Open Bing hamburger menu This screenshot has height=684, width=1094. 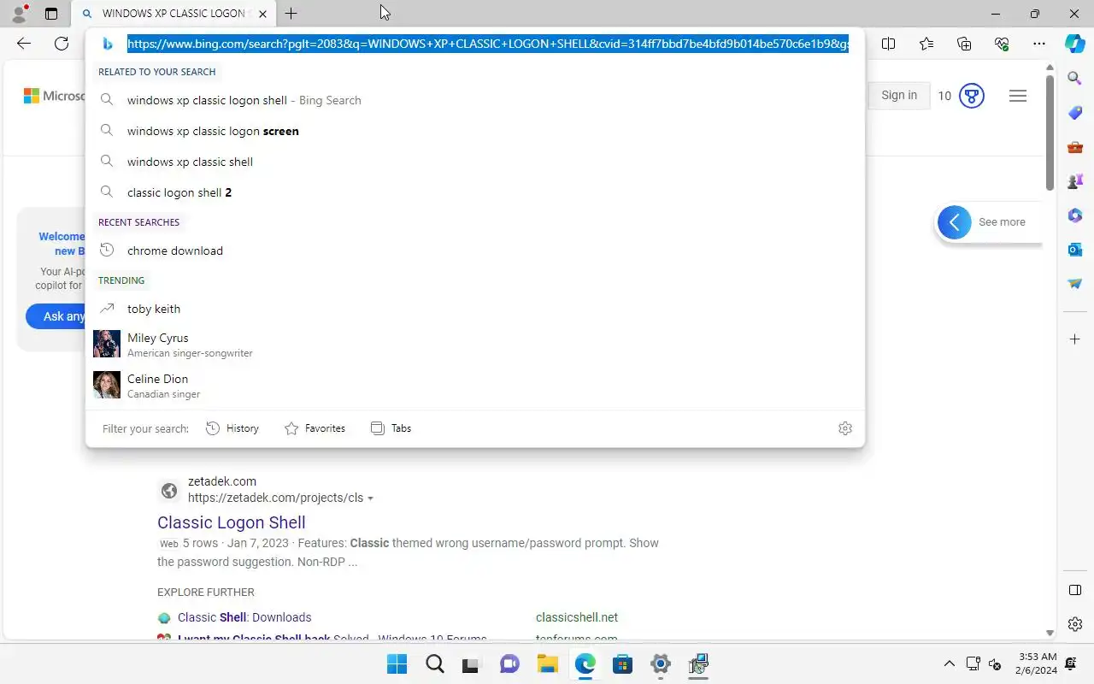click(1018, 96)
